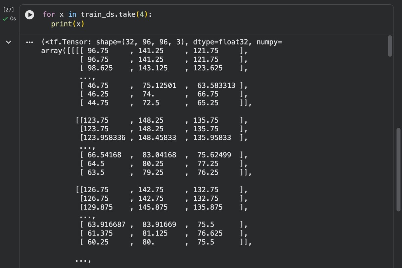Open the output options three-dot menu

(x=30, y=42)
